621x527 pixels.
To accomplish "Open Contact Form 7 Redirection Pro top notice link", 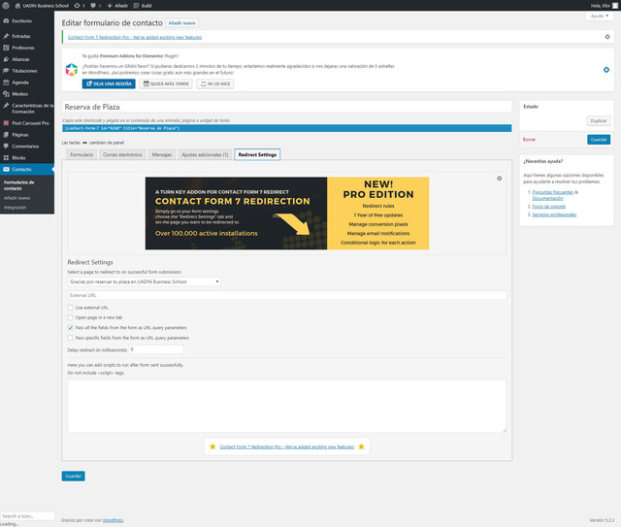I will [x=135, y=37].
